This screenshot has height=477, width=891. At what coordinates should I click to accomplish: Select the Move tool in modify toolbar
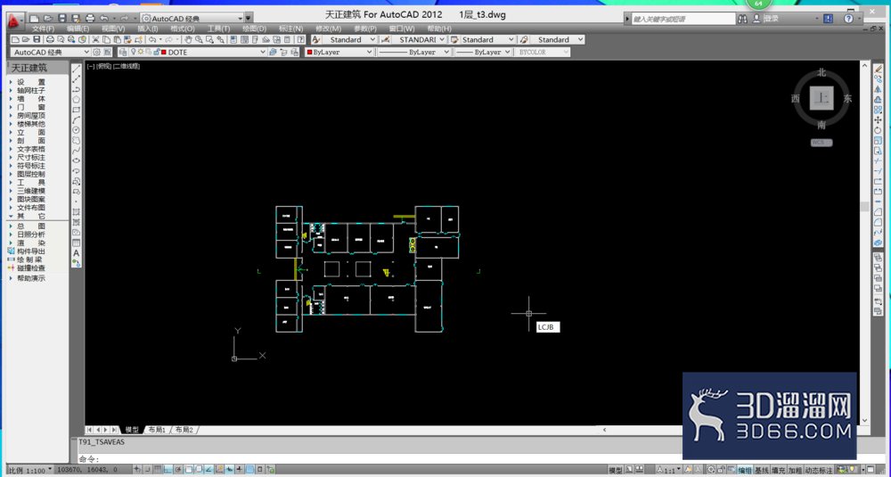[879, 119]
